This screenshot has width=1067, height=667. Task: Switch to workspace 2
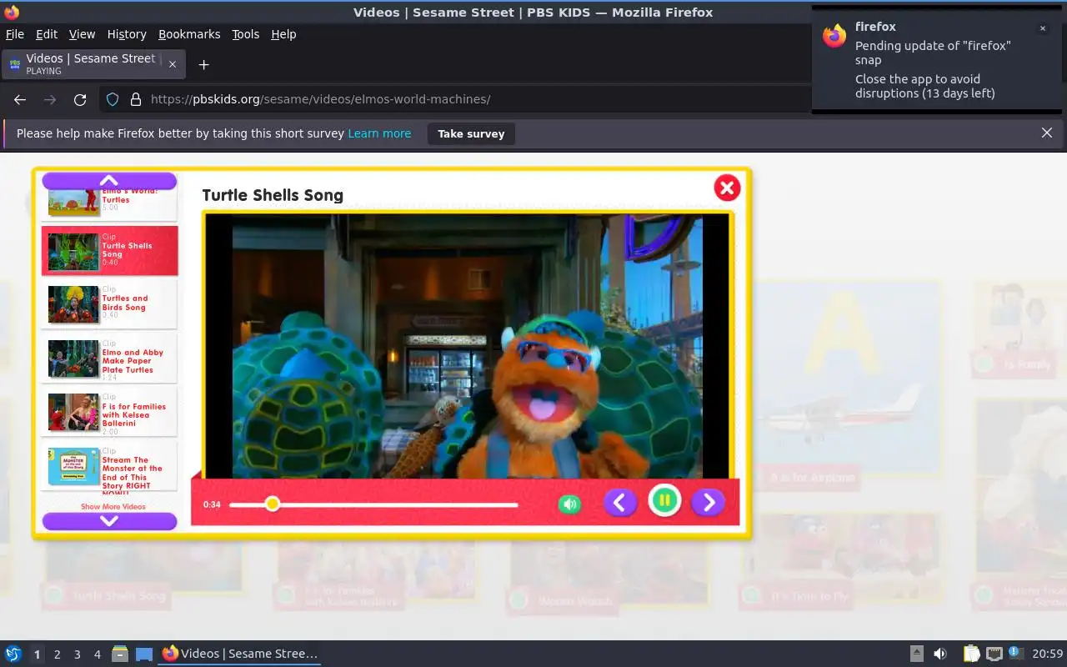[58, 654]
